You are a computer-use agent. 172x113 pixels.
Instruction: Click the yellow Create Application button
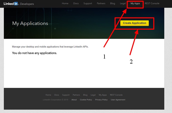pos(135,23)
